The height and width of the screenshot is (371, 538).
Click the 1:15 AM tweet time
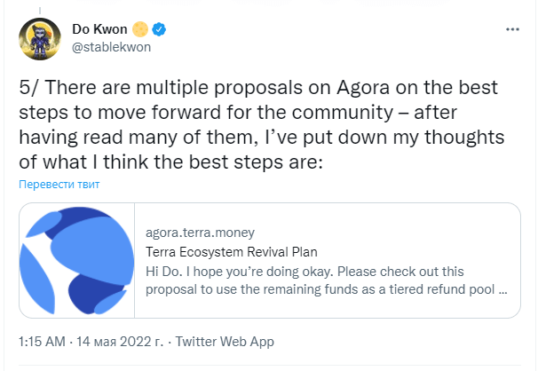pos(42,342)
